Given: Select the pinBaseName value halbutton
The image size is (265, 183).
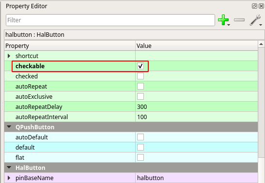Looking at the screenshot, I should (x=150, y=178).
